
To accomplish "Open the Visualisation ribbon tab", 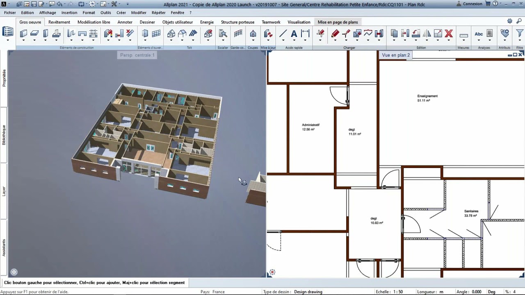I will 299,22.
